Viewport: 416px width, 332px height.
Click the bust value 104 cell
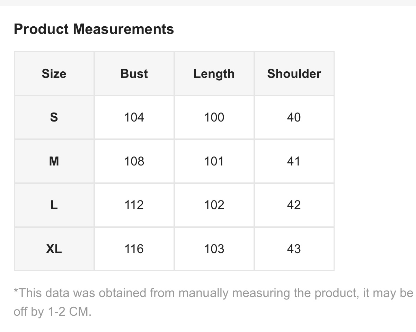pos(134,117)
